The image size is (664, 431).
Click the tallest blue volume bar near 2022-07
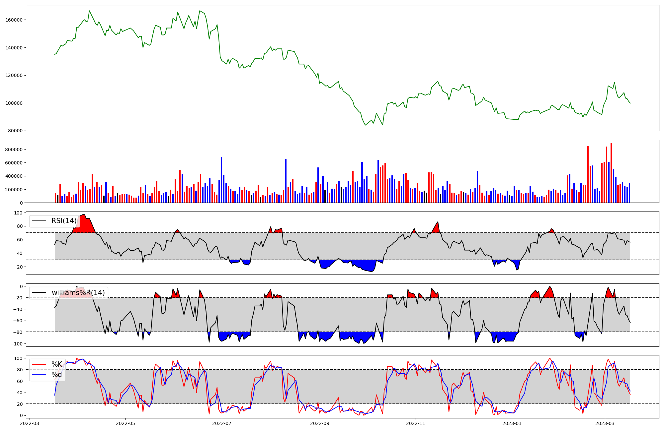pos(221,180)
